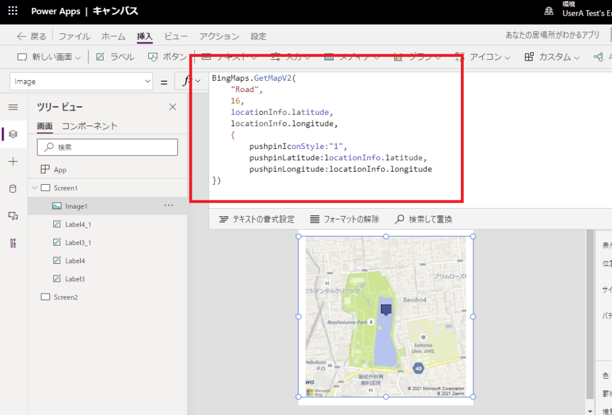Collapse the Screen1 node
This screenshot has height=415, width=612.
click(34, 188)
